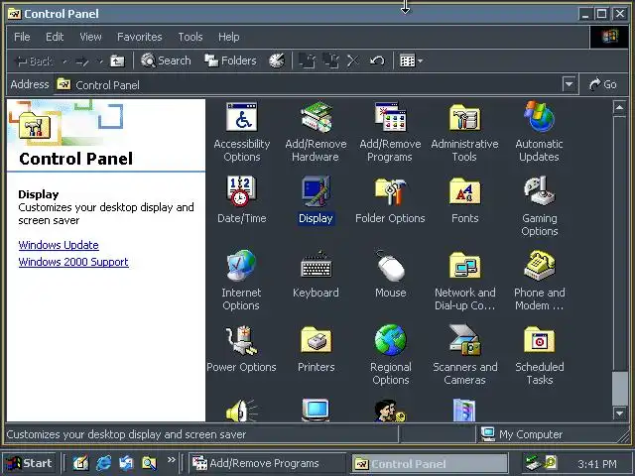635x476 pixels.
Task: Open the Fonts folder
Action: 465,200
